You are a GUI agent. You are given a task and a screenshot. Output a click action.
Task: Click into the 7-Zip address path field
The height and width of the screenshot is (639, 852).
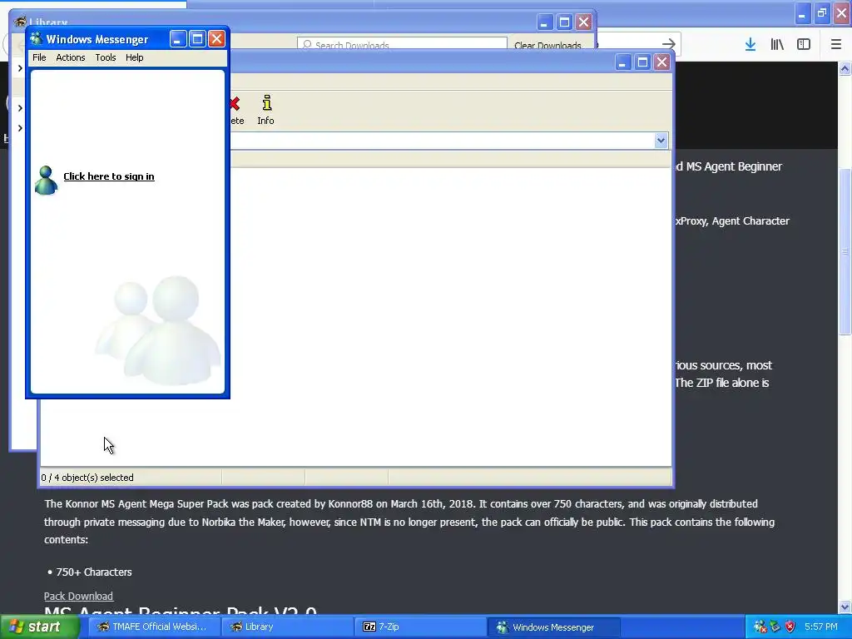442,141
